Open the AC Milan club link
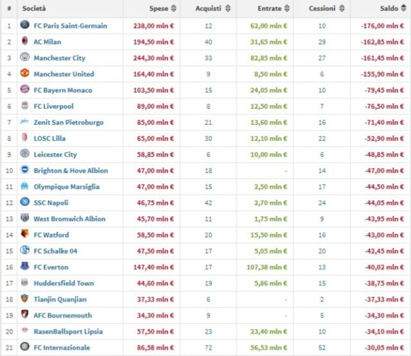Screen dimensions: 411x356 [x=47, y=42]
